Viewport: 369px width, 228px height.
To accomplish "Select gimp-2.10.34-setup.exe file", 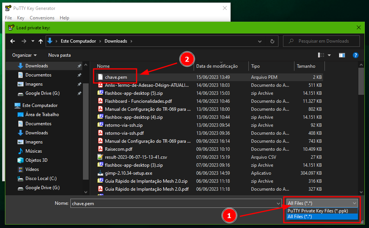I will point(129,173).
